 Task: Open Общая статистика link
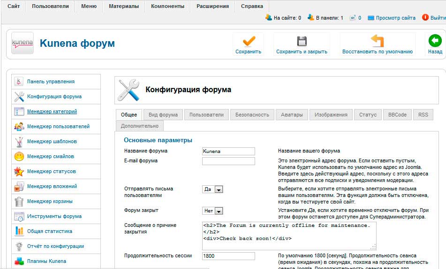(x=50, y=231)
